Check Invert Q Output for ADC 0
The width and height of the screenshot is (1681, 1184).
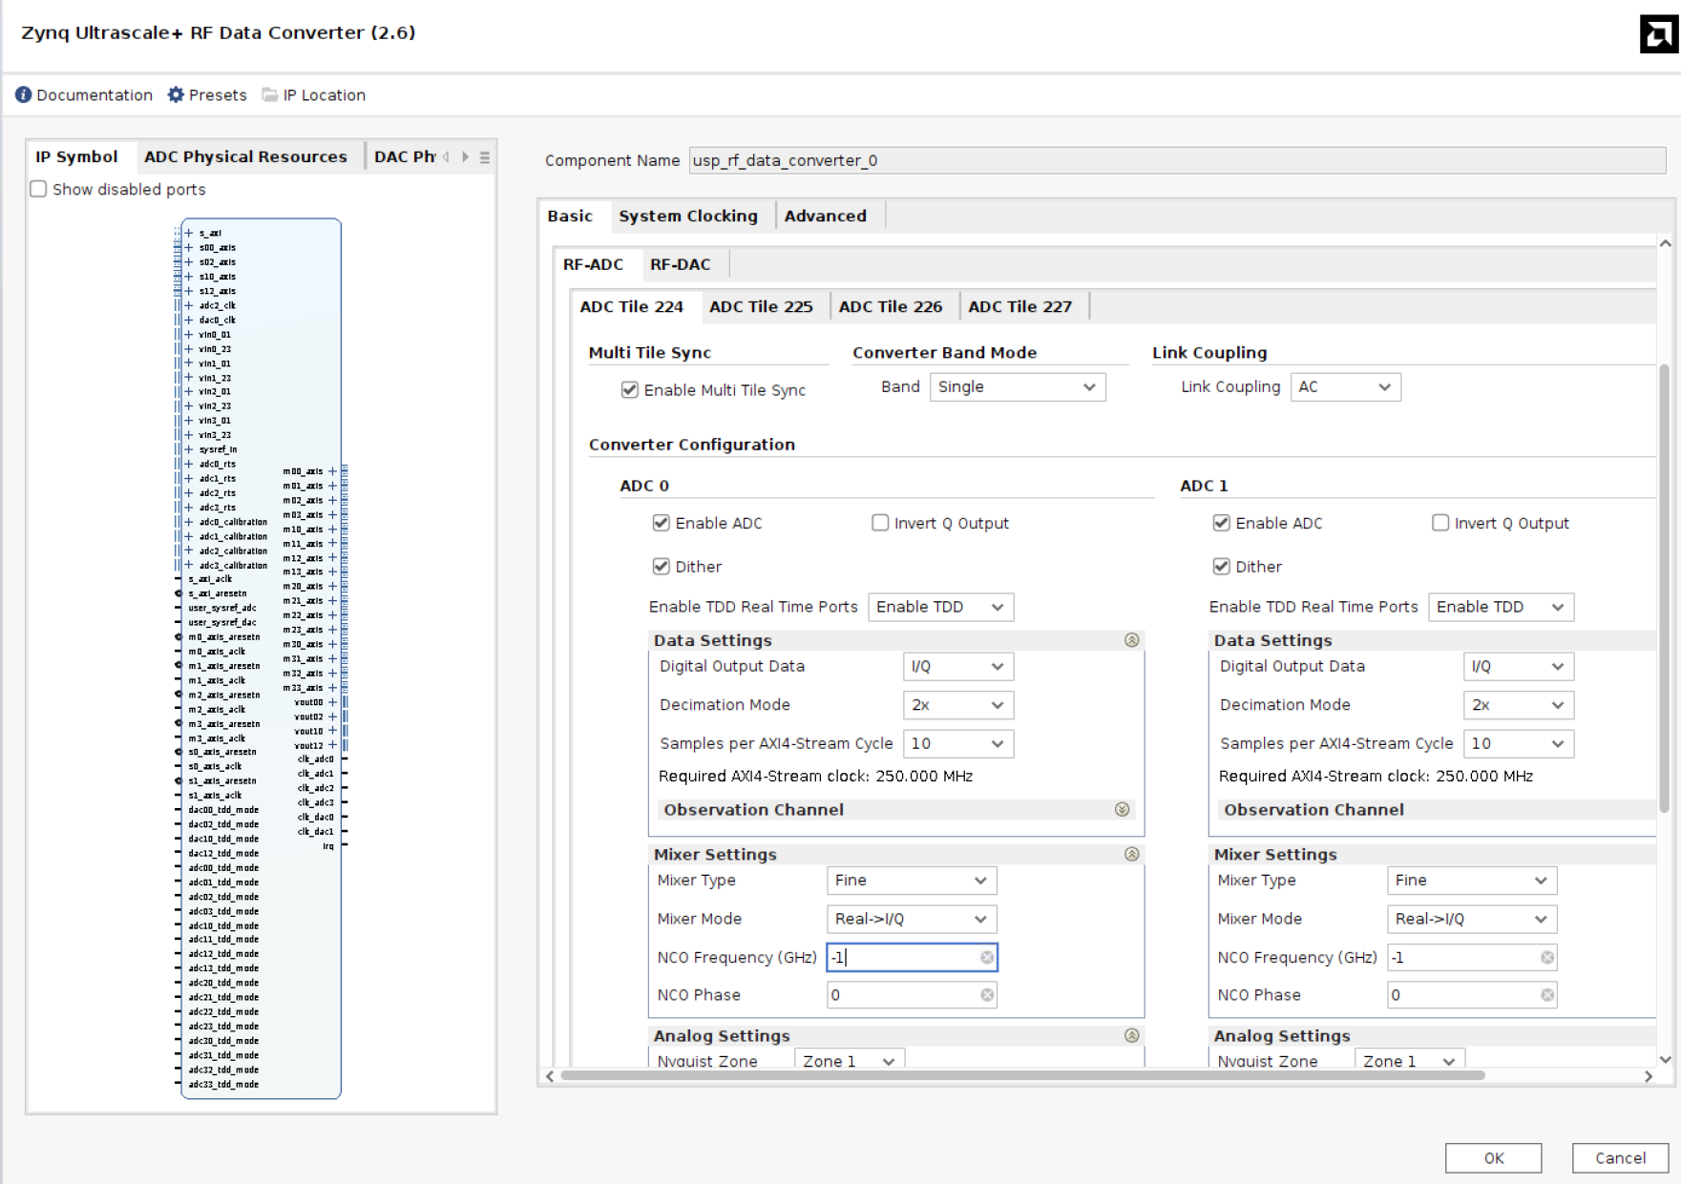tap(879, 523)
